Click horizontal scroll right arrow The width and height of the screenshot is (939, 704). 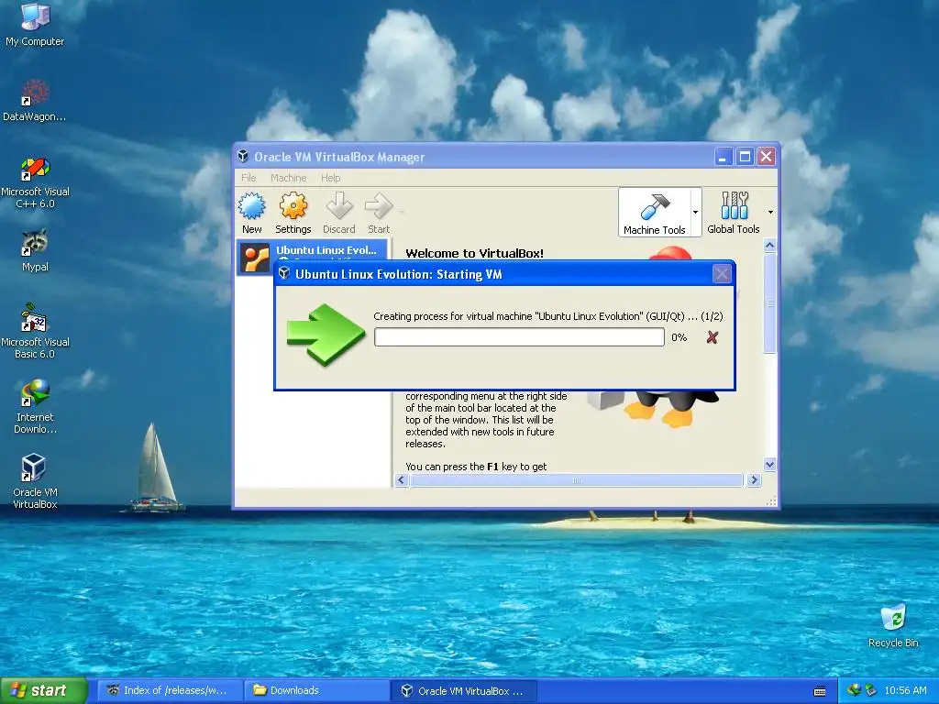pyautogui.click(x=754, y=480)
